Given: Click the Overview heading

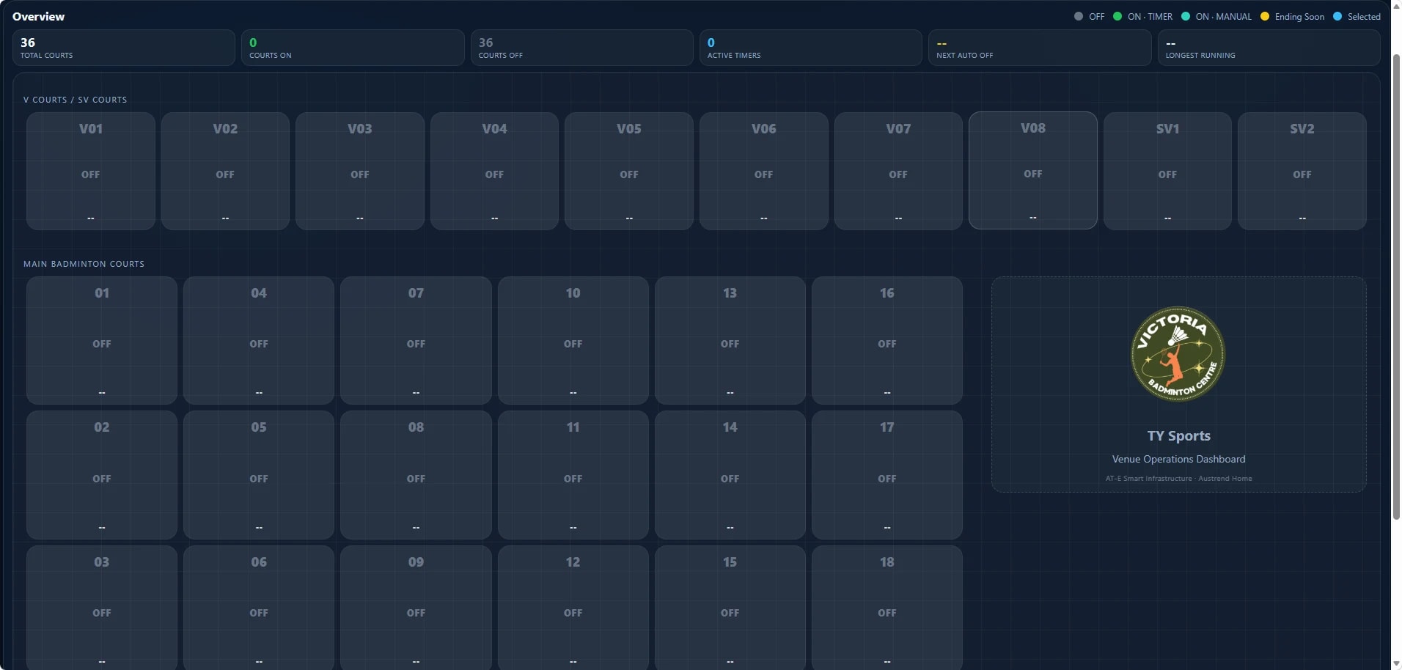Looking at the screenshot, I should click(x=38, y=16).
